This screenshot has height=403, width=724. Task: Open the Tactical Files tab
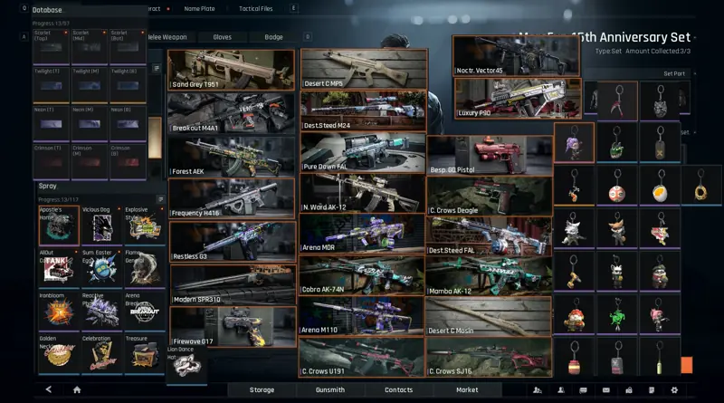pos(256,8)
